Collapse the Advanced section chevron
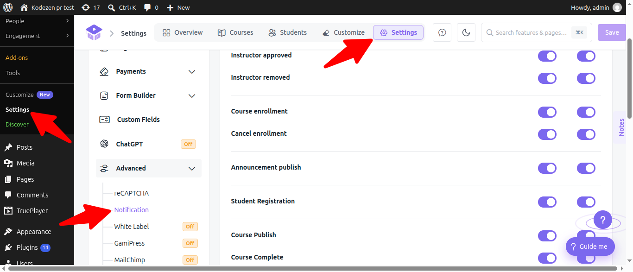 coord(192,169)
